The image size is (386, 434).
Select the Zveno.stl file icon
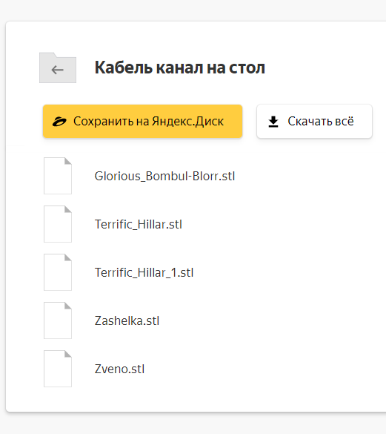58,369
